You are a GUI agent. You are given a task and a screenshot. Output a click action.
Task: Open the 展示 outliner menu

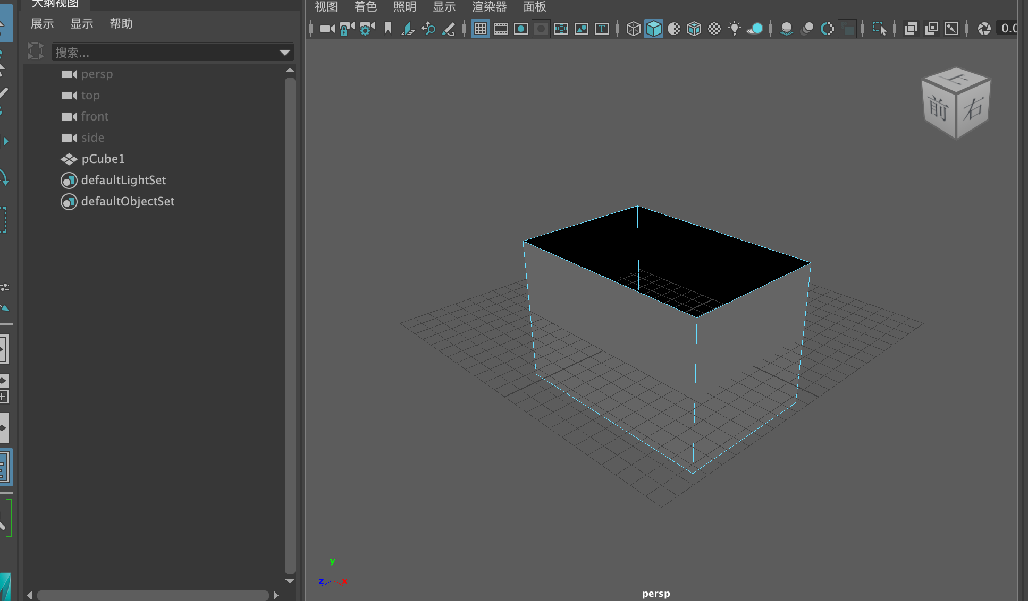click(43, 24)
